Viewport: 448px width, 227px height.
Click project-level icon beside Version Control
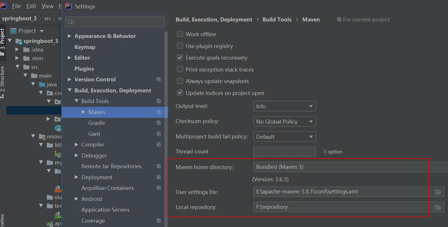point(159,79)
